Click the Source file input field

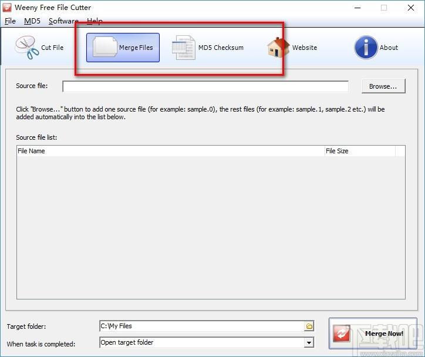(205, 86)
